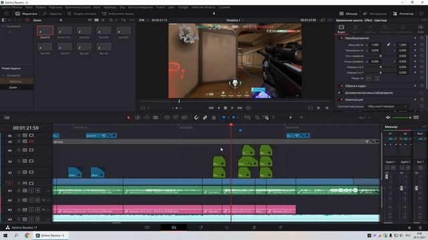Add a flag with the flag icon
428x240 pixels.
pyautogui.click(x=223, y=117)
